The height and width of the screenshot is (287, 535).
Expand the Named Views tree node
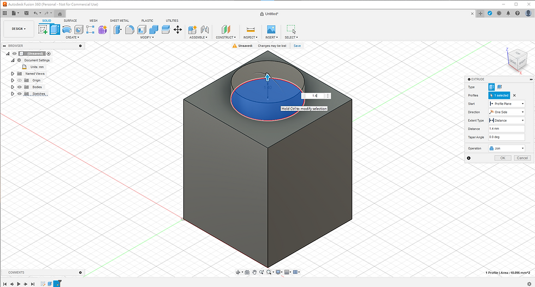(13, 74)
